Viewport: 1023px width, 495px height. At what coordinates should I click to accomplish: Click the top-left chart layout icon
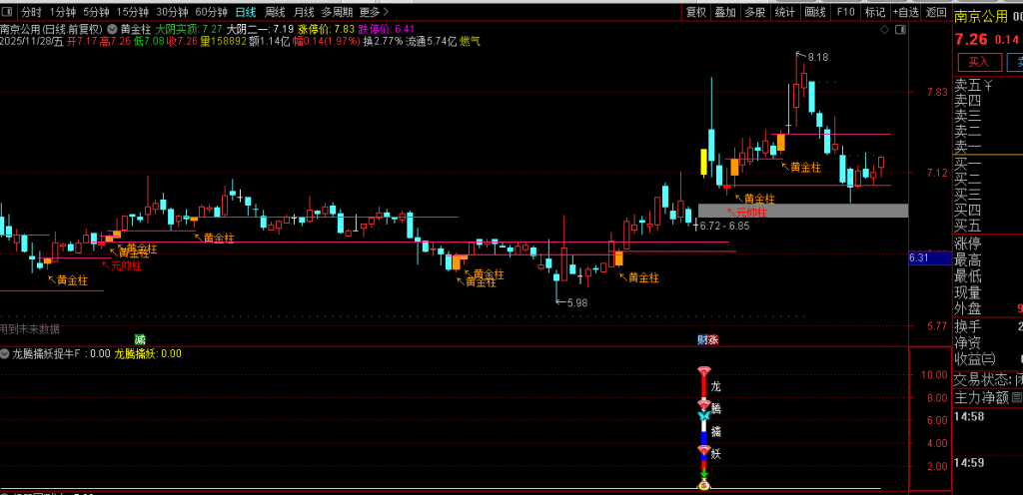coord(8,12)
